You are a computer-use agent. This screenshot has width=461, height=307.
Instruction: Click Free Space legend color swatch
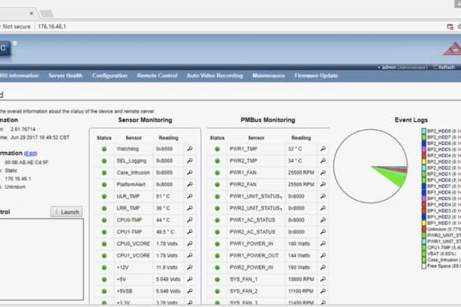424,266
